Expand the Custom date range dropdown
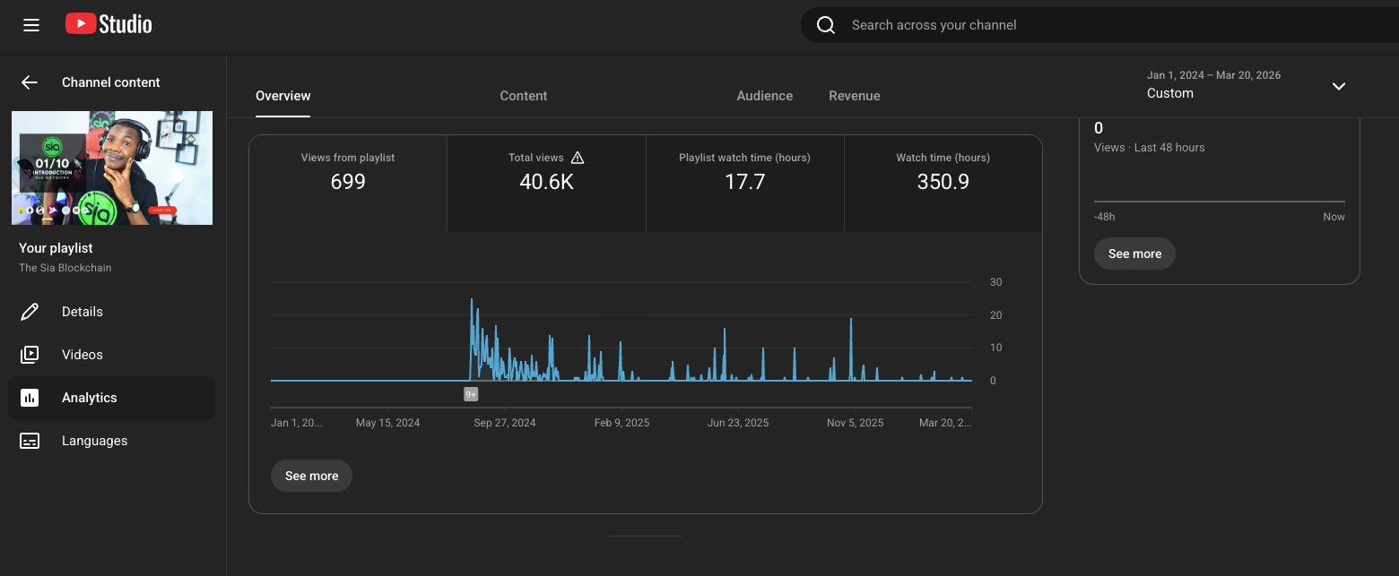The width and height of the screenshot is (1399, 576). coord(1338,86)
